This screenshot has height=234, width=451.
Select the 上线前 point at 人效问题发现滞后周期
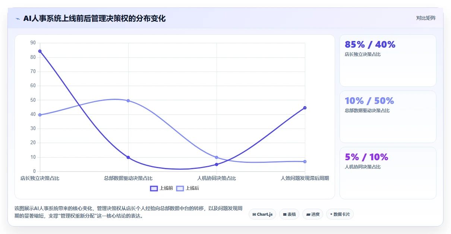pyautogui.click(x=305, y=108)
